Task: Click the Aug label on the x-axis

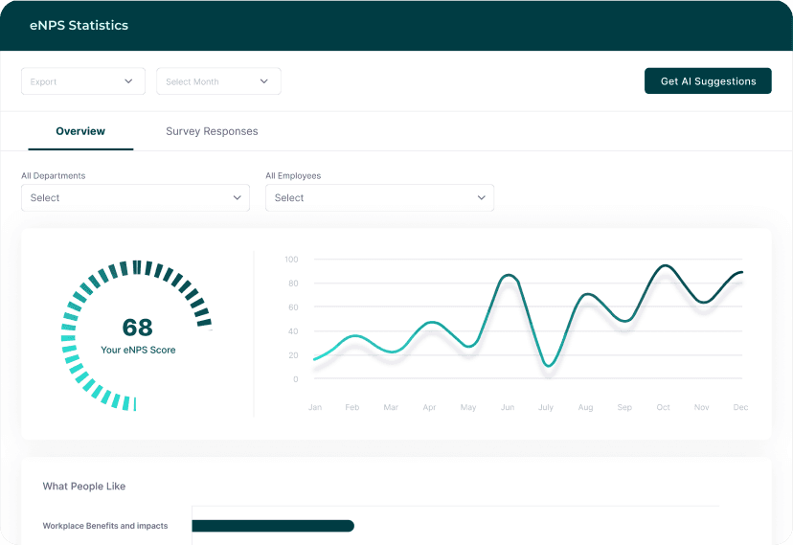Action: pos(585,408)
